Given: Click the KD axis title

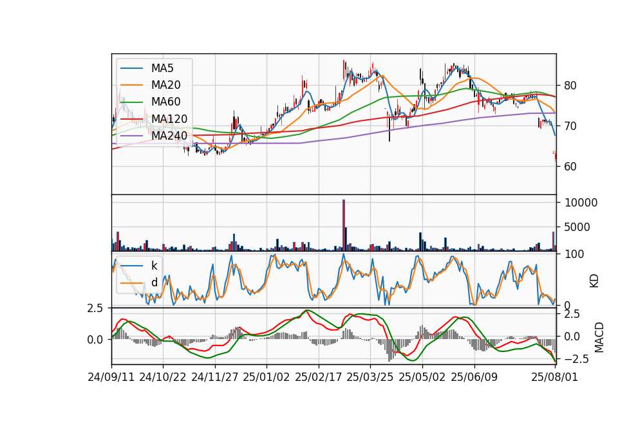Looking at the screenshot, I should click(x=594, y=281).
